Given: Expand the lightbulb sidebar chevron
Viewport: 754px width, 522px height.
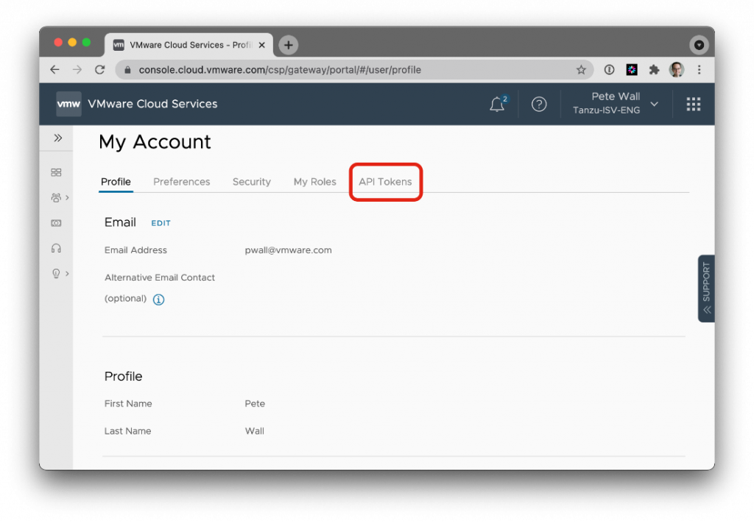Looking at the screenshot, I should tap(67, 273).
